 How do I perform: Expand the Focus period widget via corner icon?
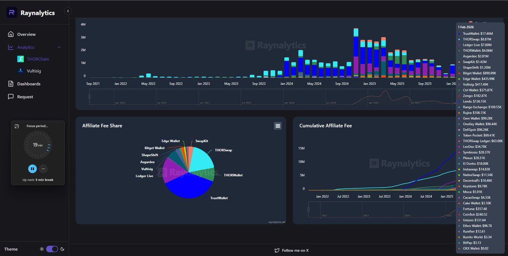tap(17, 126)
